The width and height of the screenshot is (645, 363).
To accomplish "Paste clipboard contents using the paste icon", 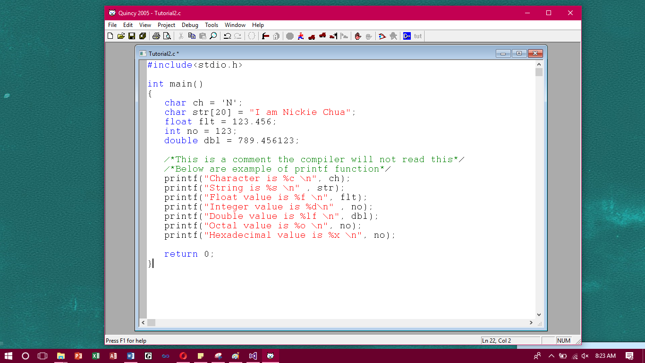I will [x=203, y=36].
